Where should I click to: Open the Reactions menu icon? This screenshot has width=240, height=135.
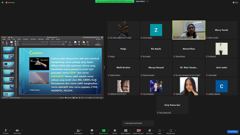point(150,130)
